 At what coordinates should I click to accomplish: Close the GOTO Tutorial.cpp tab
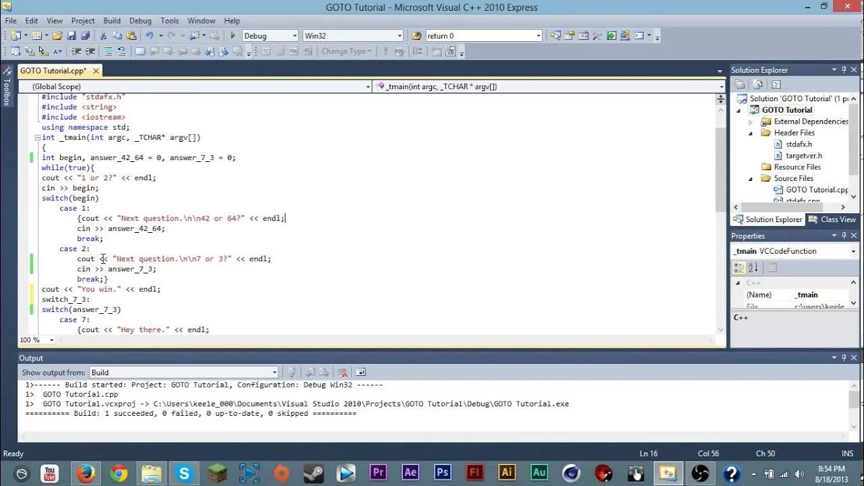(96, 70)
